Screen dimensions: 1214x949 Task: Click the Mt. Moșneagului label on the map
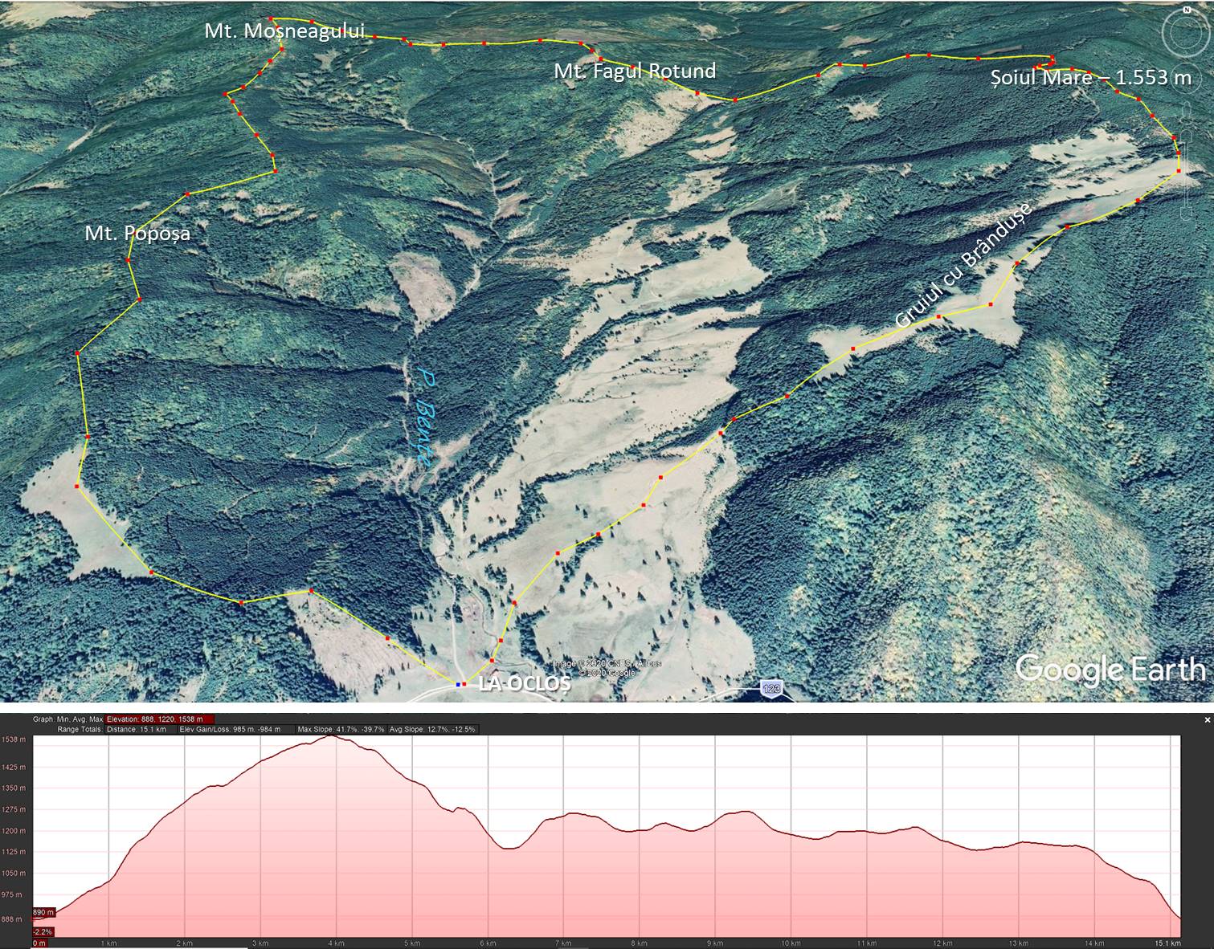coord(284,31)
